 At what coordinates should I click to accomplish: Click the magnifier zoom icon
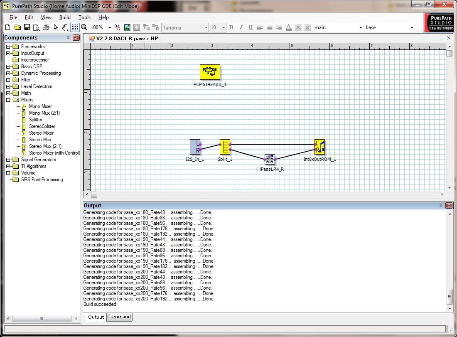(84, 27)
